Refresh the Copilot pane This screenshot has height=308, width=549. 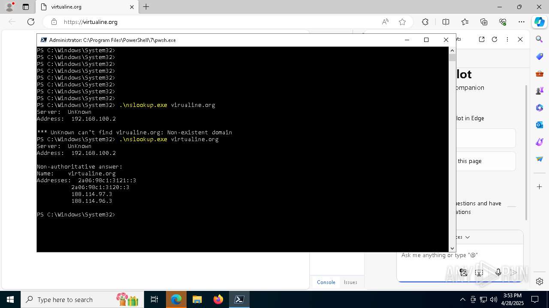pyautogui.click(x=495, y=39)
